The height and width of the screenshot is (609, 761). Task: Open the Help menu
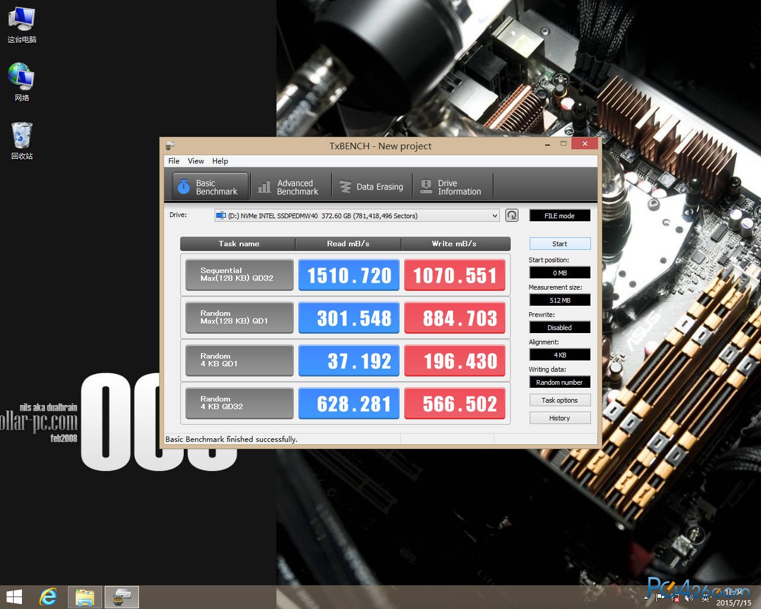220,161
